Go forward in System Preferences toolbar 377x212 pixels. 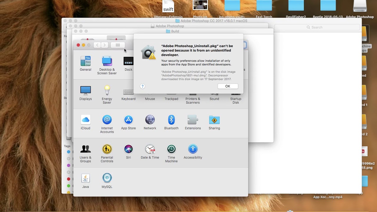point(105,45)
